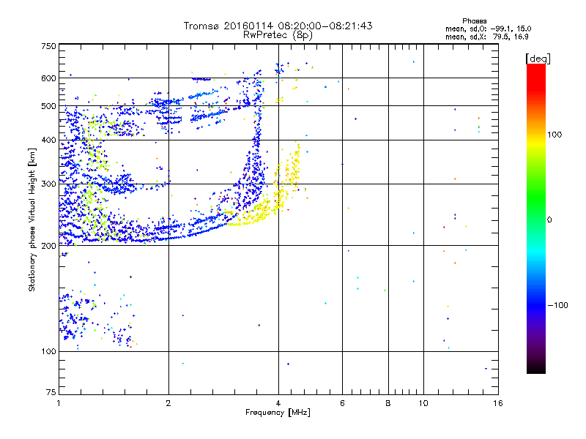The height and width of the screenshot is (439, 586).
Task: Click the x-axis '1' tick label
Action: [59, 403]
